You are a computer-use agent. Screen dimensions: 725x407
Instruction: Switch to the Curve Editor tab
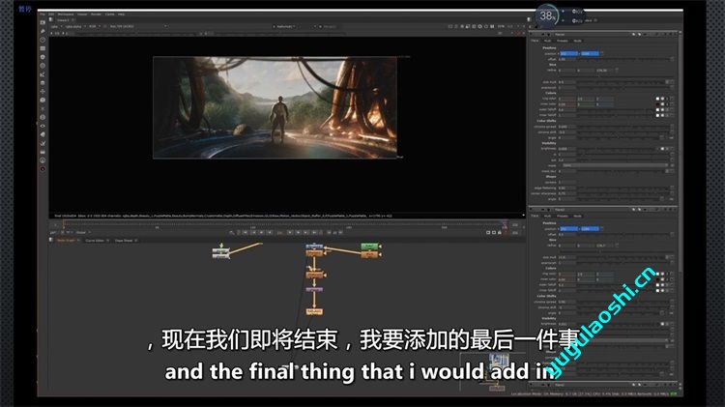95,241
